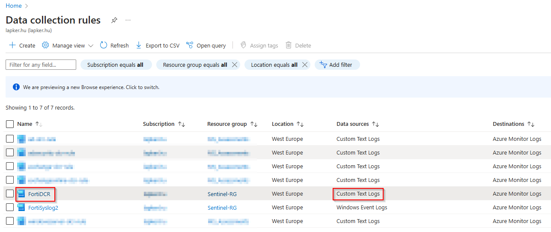Click Export to CSV download icon
The width and height of the screenshot is (551, 232).
tap(139, 45)
